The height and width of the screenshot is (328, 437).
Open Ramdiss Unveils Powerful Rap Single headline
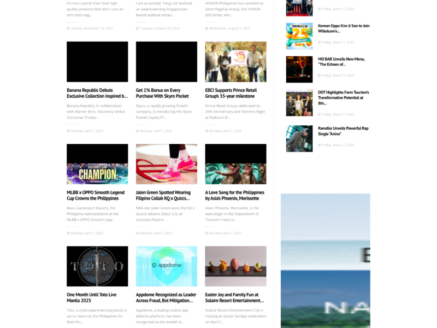click(x=343, y=131)
